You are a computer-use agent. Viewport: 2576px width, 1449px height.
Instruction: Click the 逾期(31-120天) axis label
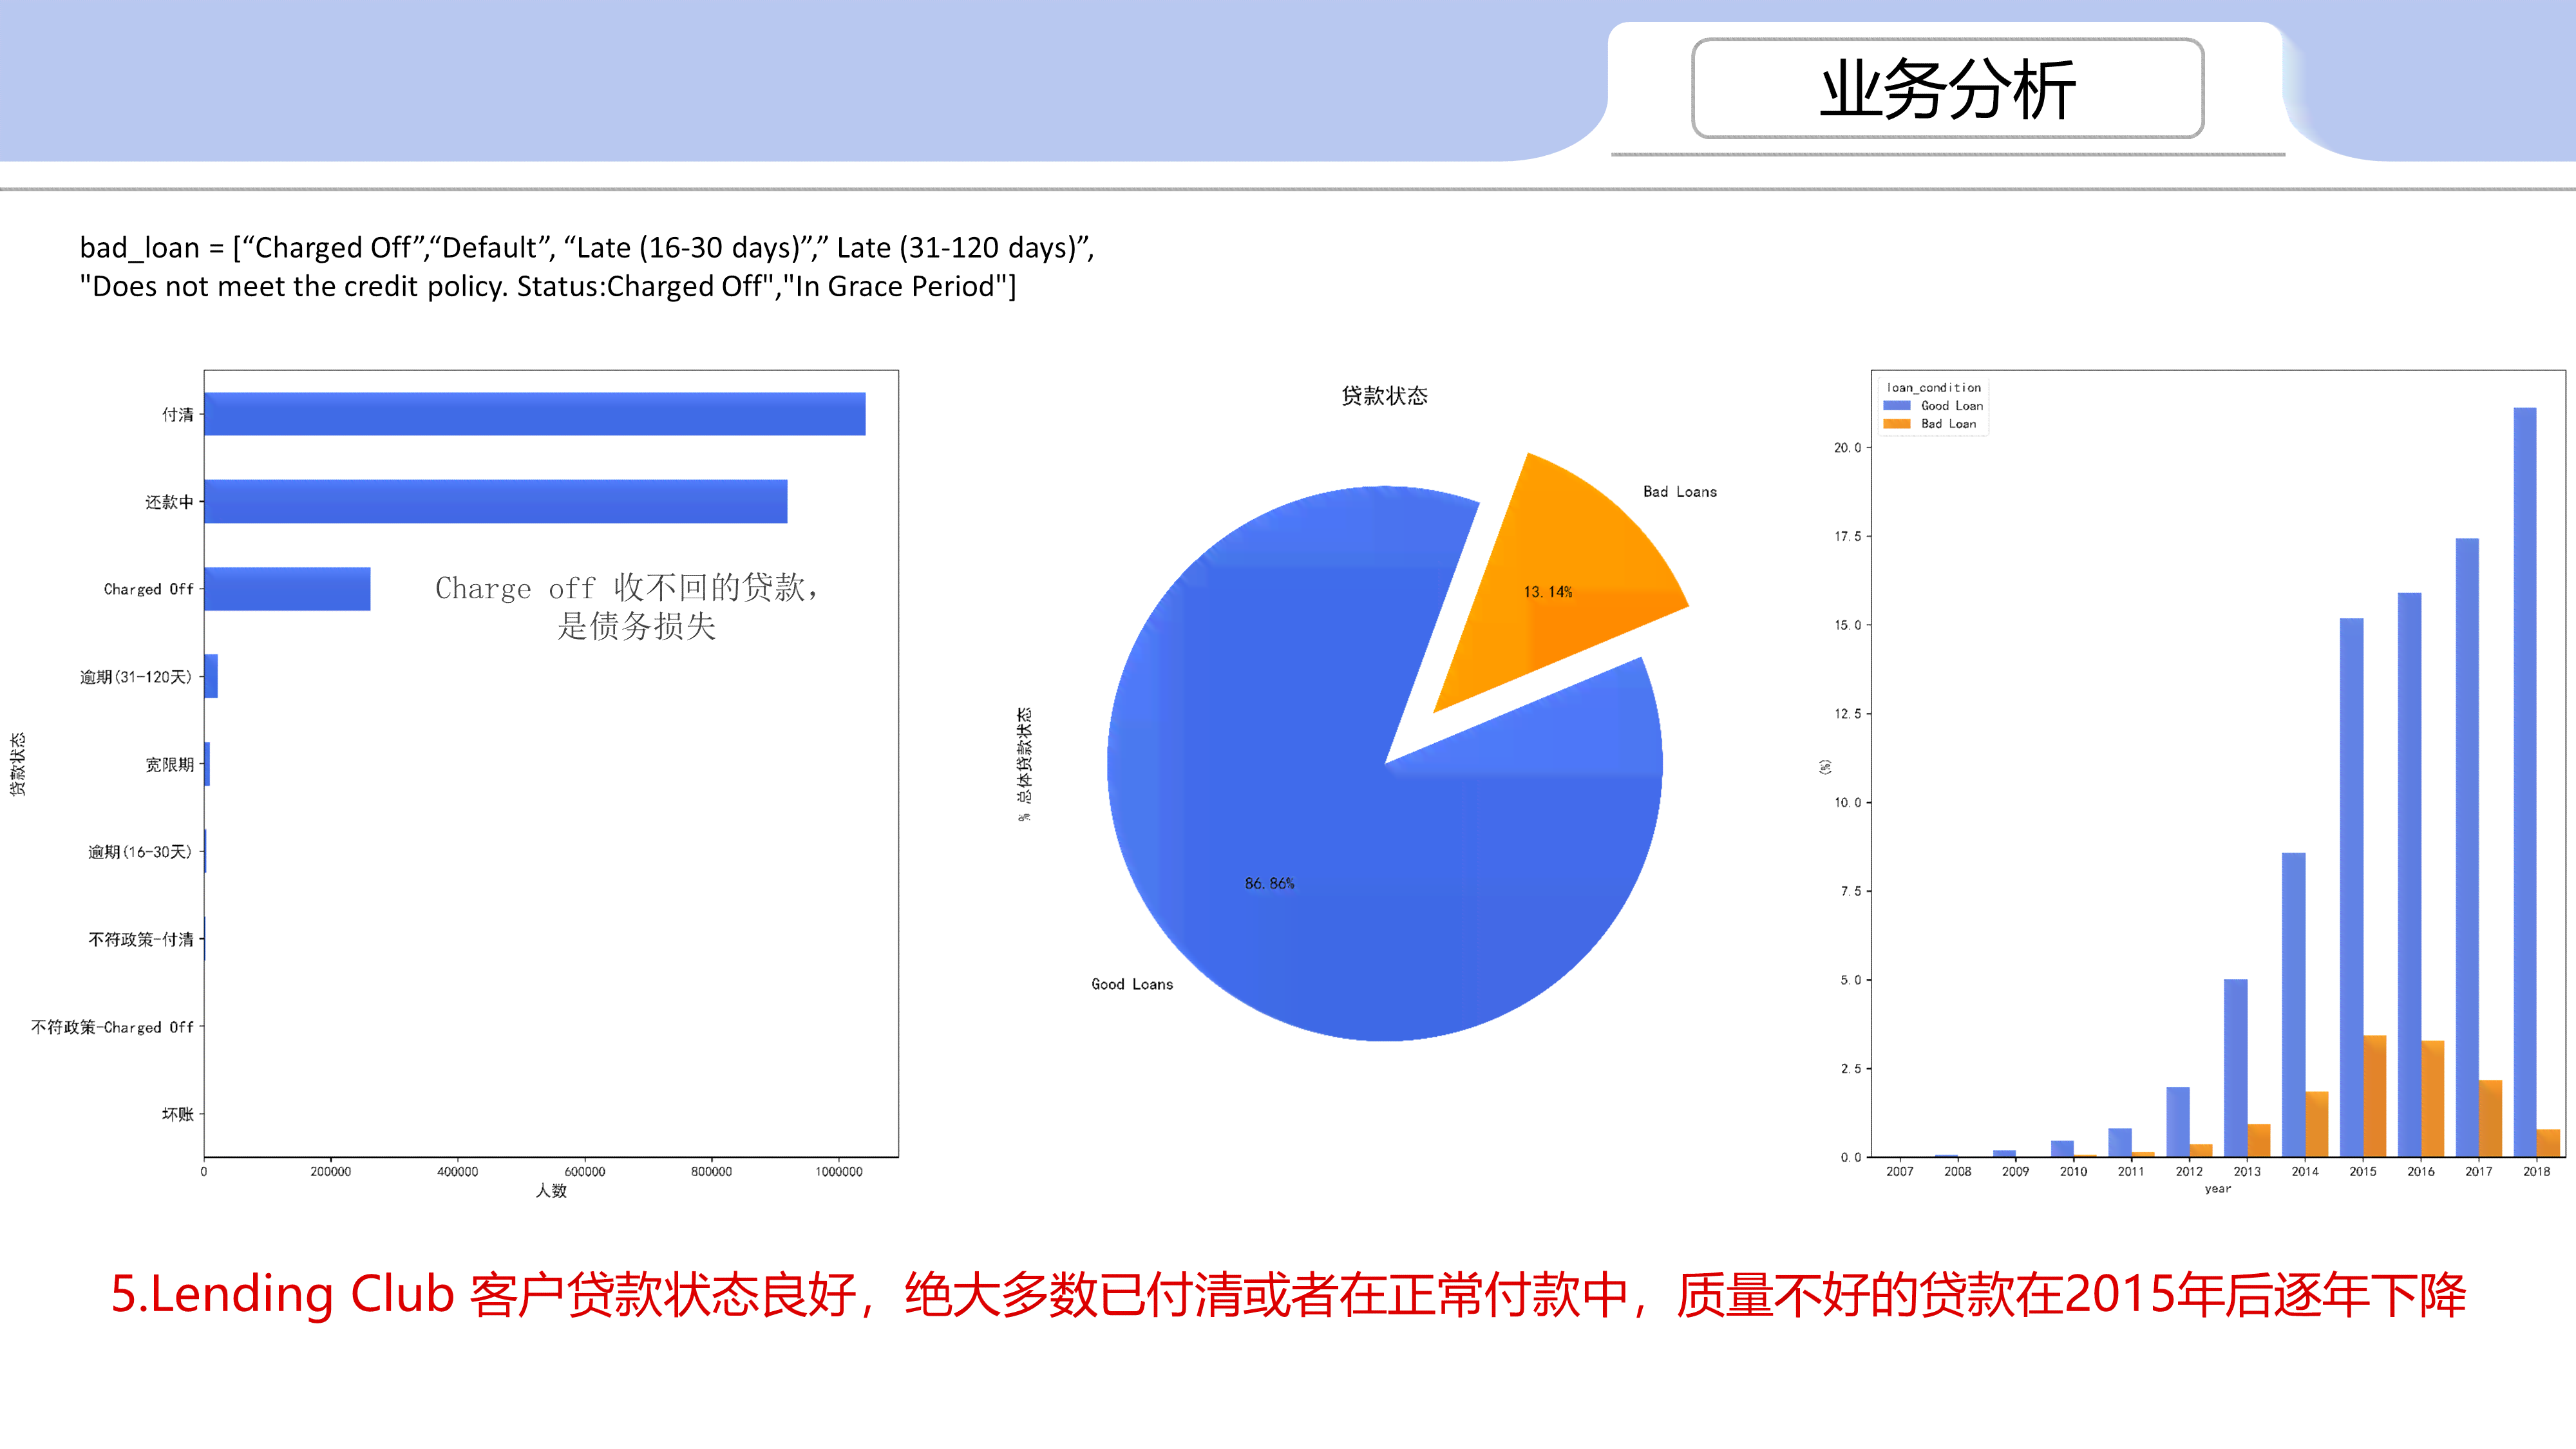click(x=136, y=677)
